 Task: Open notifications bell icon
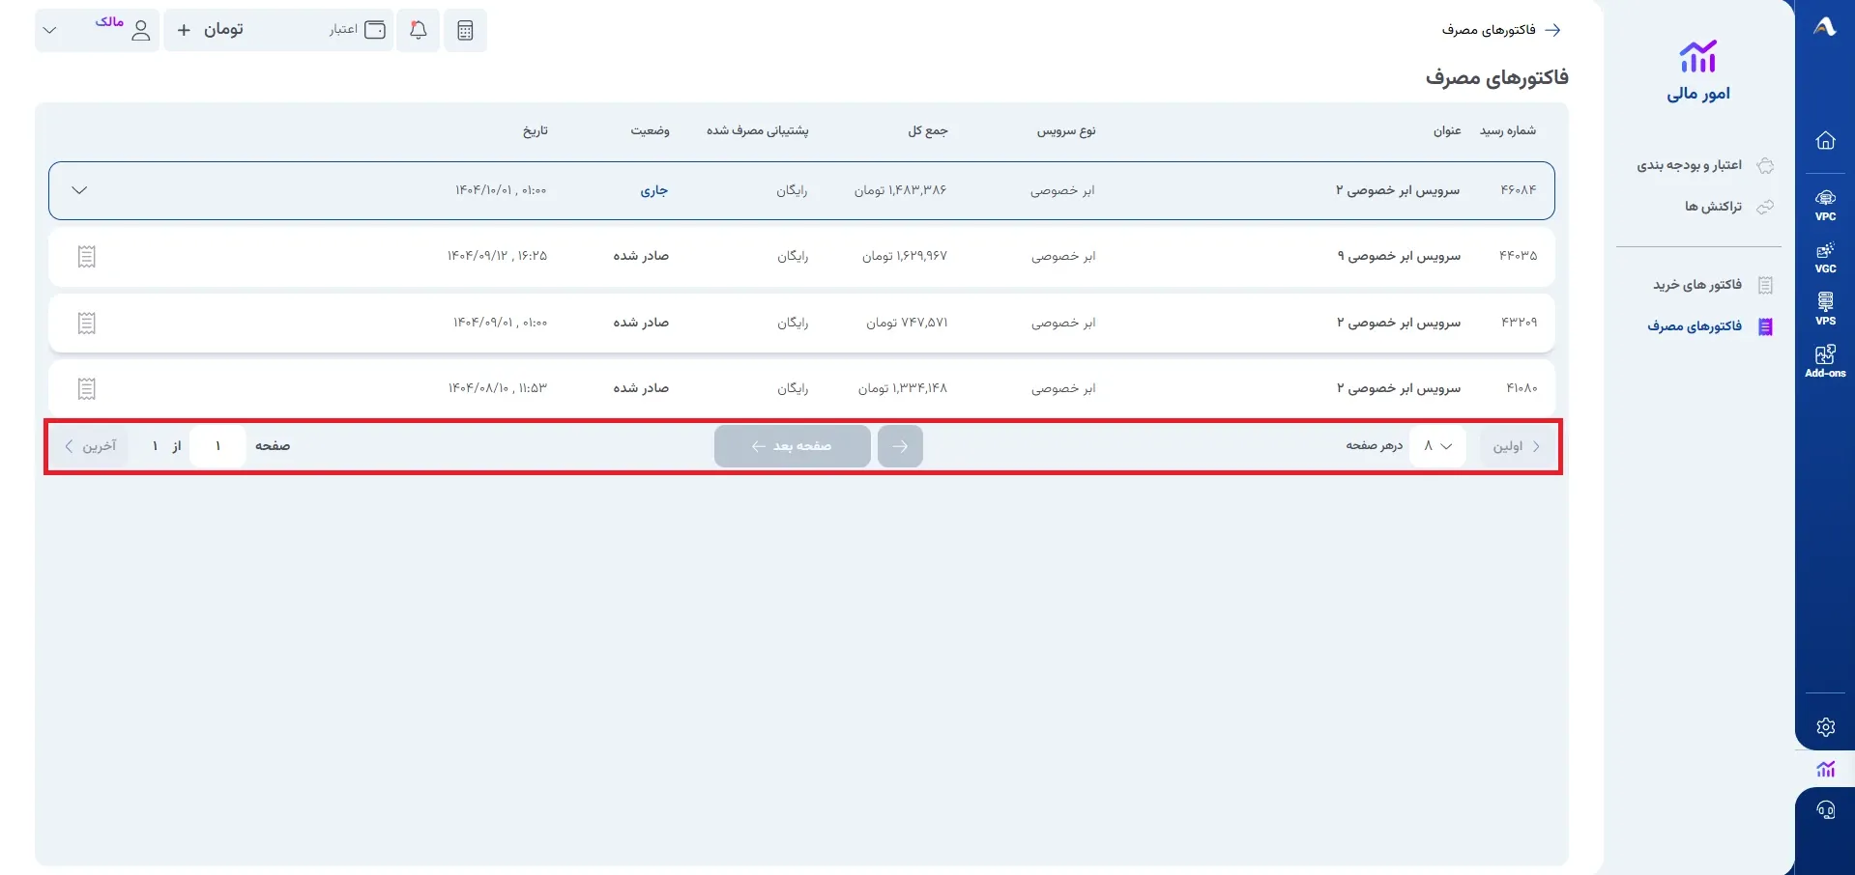419,30
